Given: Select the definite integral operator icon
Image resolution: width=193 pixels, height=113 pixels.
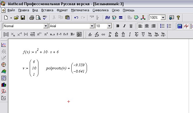Looking at the screenshot, I should 110,34.
